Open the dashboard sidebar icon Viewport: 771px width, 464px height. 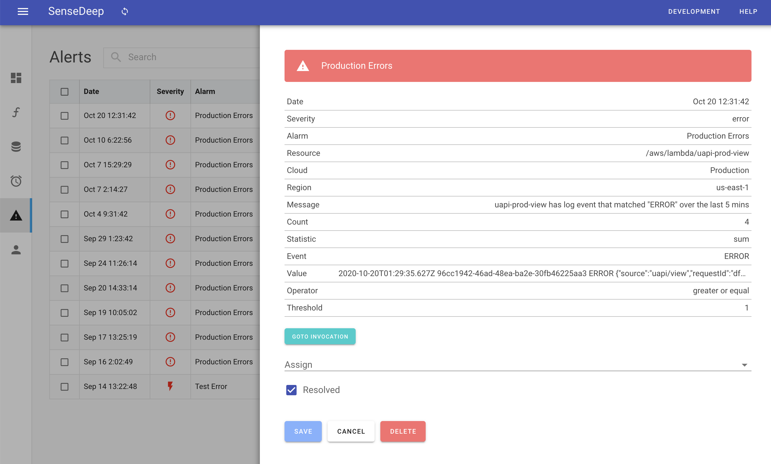[x=16, y=78]
